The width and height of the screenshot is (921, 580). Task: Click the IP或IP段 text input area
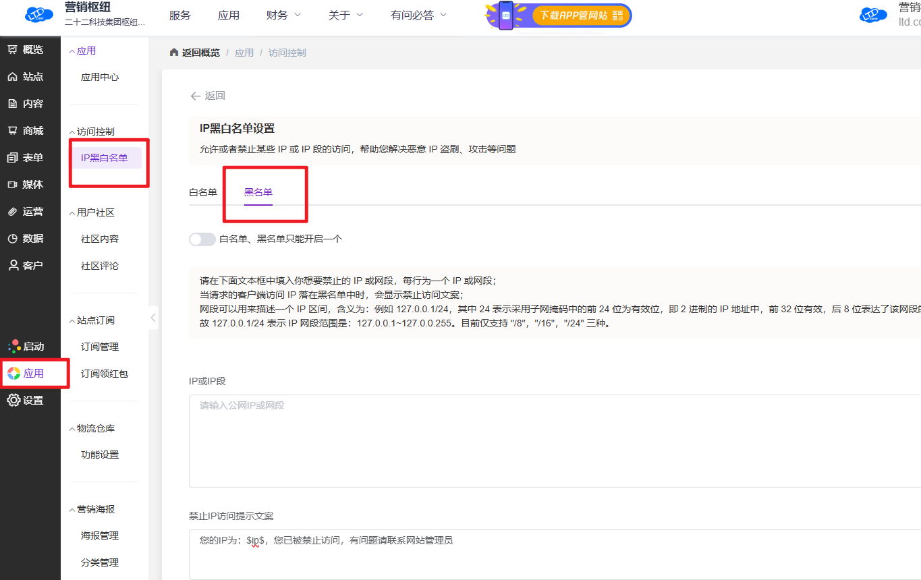(x=553, y=440)
